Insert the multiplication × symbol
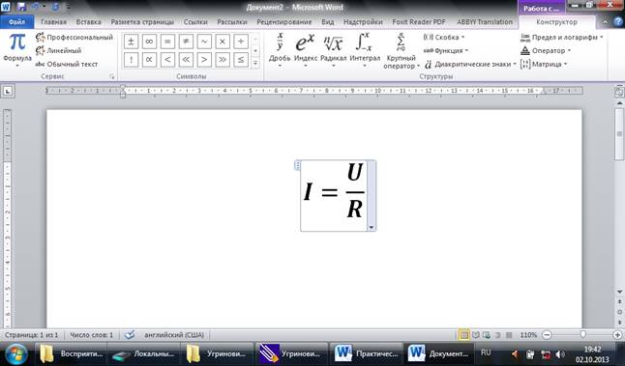Screen dimensions: 625x366 [223, 42]
